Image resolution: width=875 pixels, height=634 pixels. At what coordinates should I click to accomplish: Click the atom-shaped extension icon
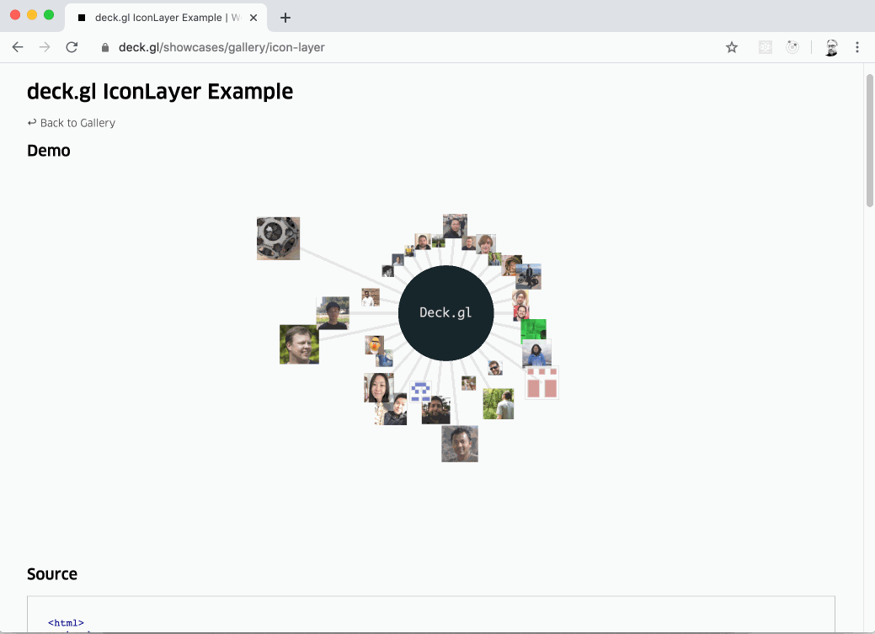[x=765, y=47]
